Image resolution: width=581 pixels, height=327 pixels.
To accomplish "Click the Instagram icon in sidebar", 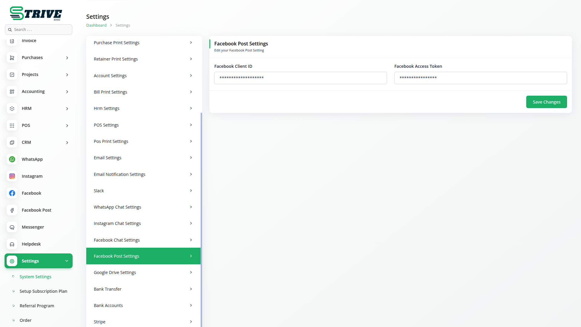I will click(x=12, y=176).
